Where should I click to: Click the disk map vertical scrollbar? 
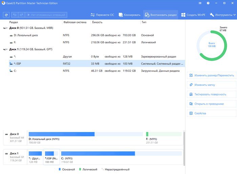pyautogui.click(x=184, y=149)
